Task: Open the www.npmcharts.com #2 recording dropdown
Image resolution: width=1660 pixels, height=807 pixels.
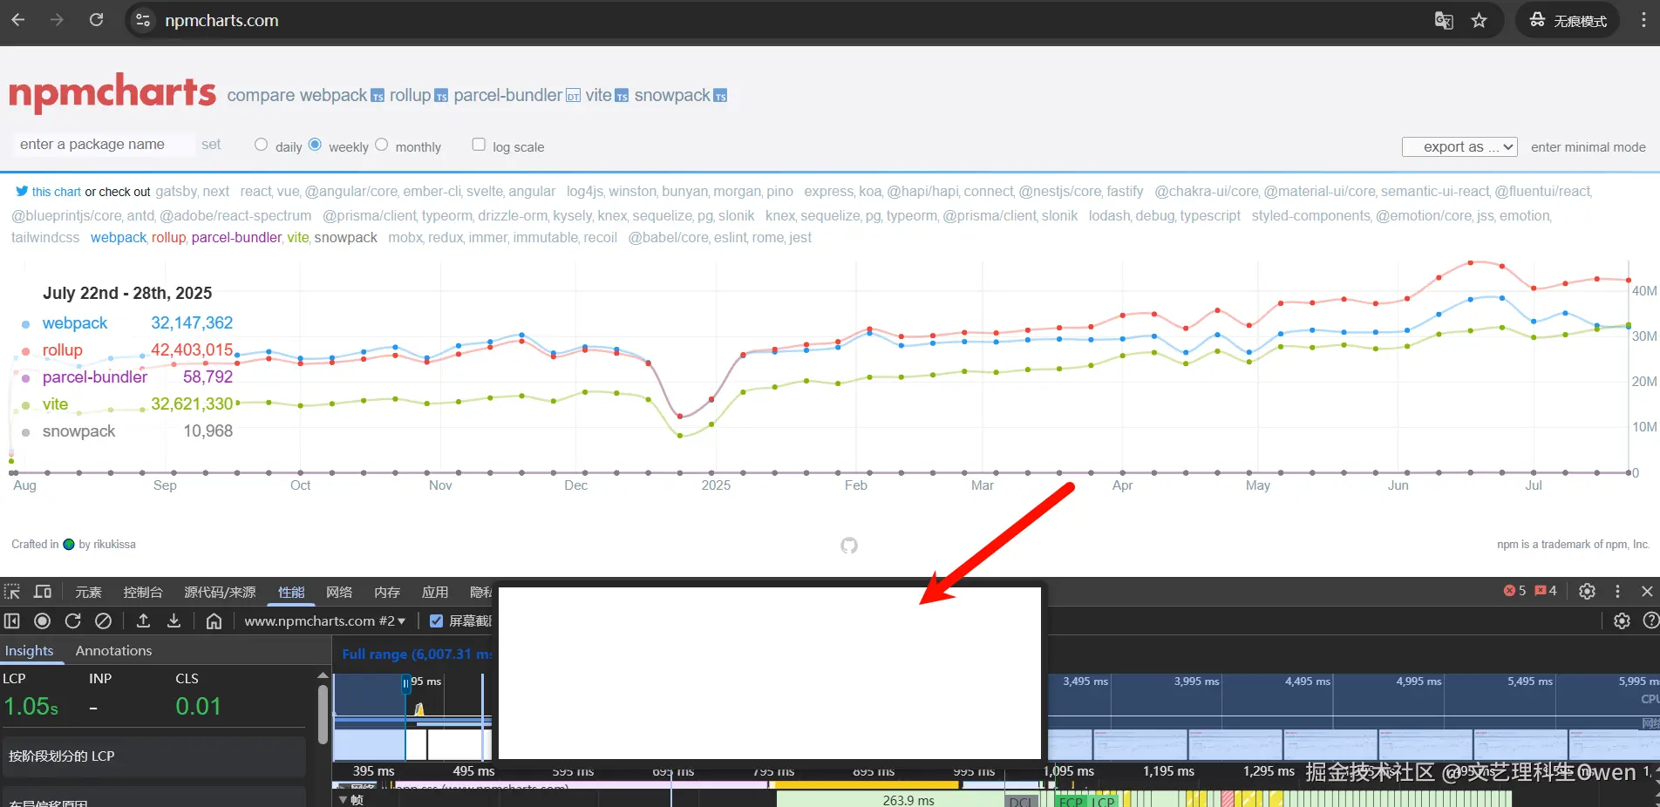Action: pyautogui.click(x=324, y=621)
